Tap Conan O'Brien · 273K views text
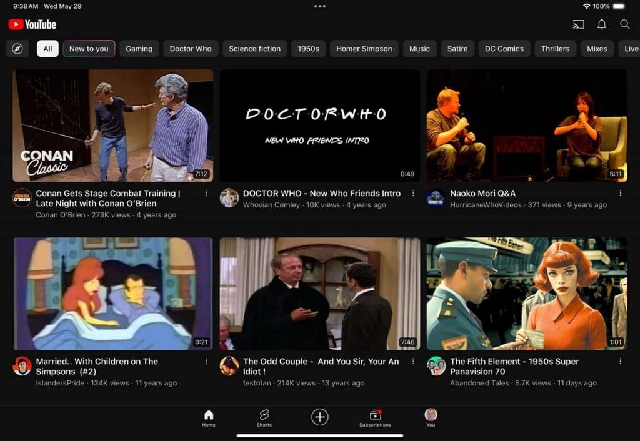 point(106,215)
